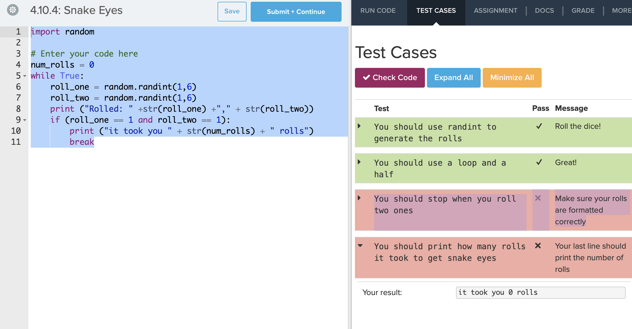The image size is (632, 329).
Task: Click the Save button
Action: click(232, 11)
